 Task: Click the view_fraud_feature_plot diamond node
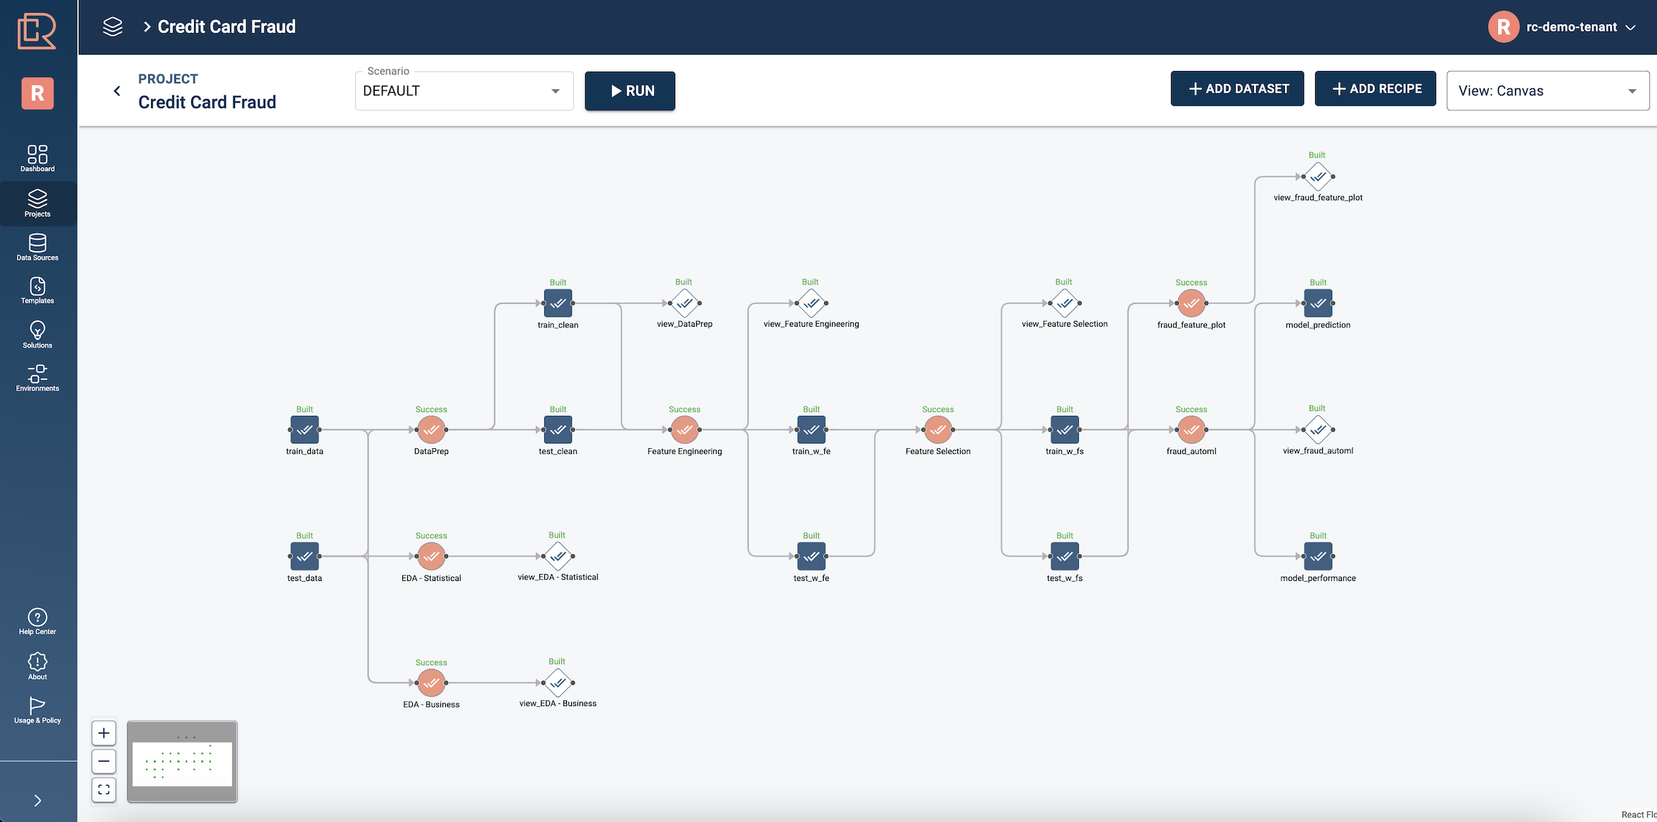click(x=1317, y=176)
